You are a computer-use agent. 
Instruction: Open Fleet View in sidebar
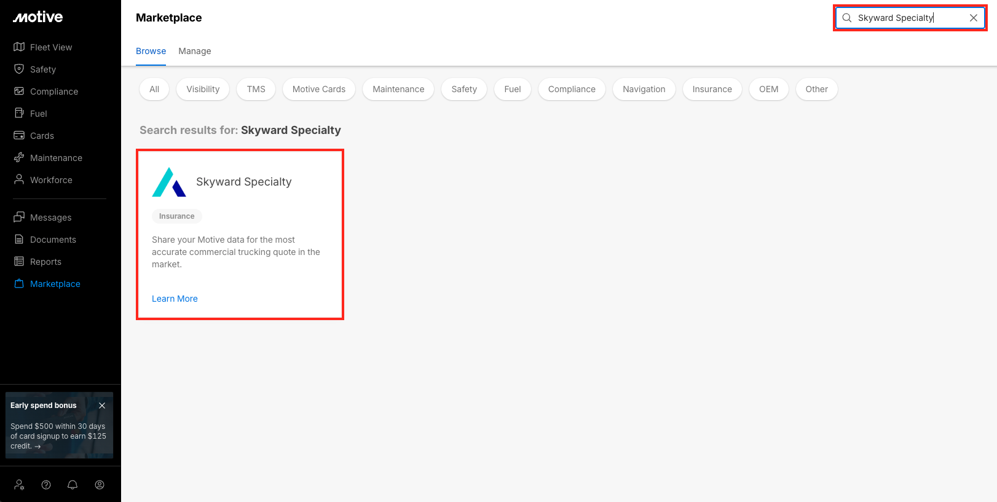pyautogui.click(x=51, y=47)
